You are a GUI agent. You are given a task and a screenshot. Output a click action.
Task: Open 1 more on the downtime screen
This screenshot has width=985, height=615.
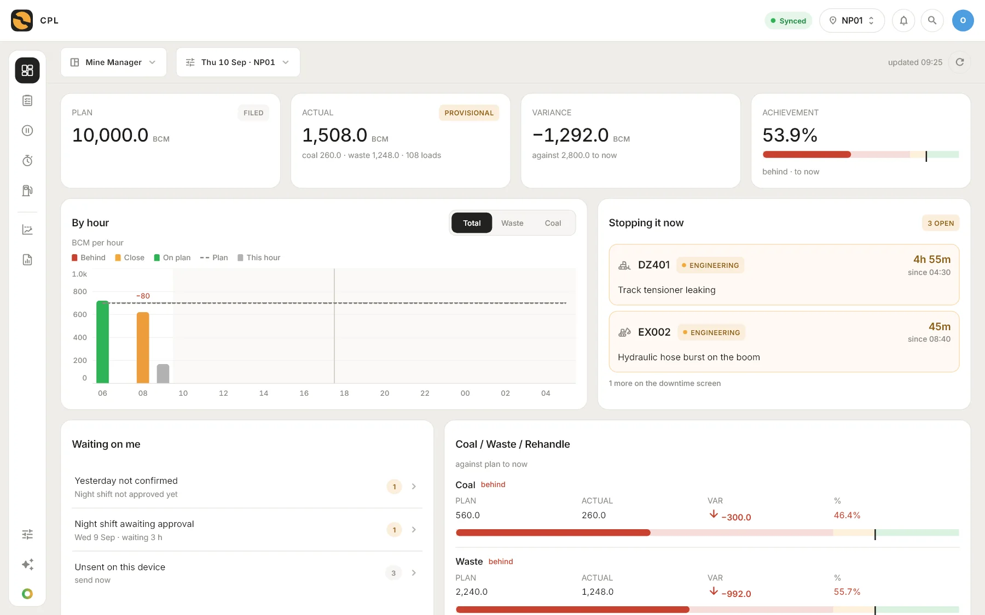(x=664, y=384)
